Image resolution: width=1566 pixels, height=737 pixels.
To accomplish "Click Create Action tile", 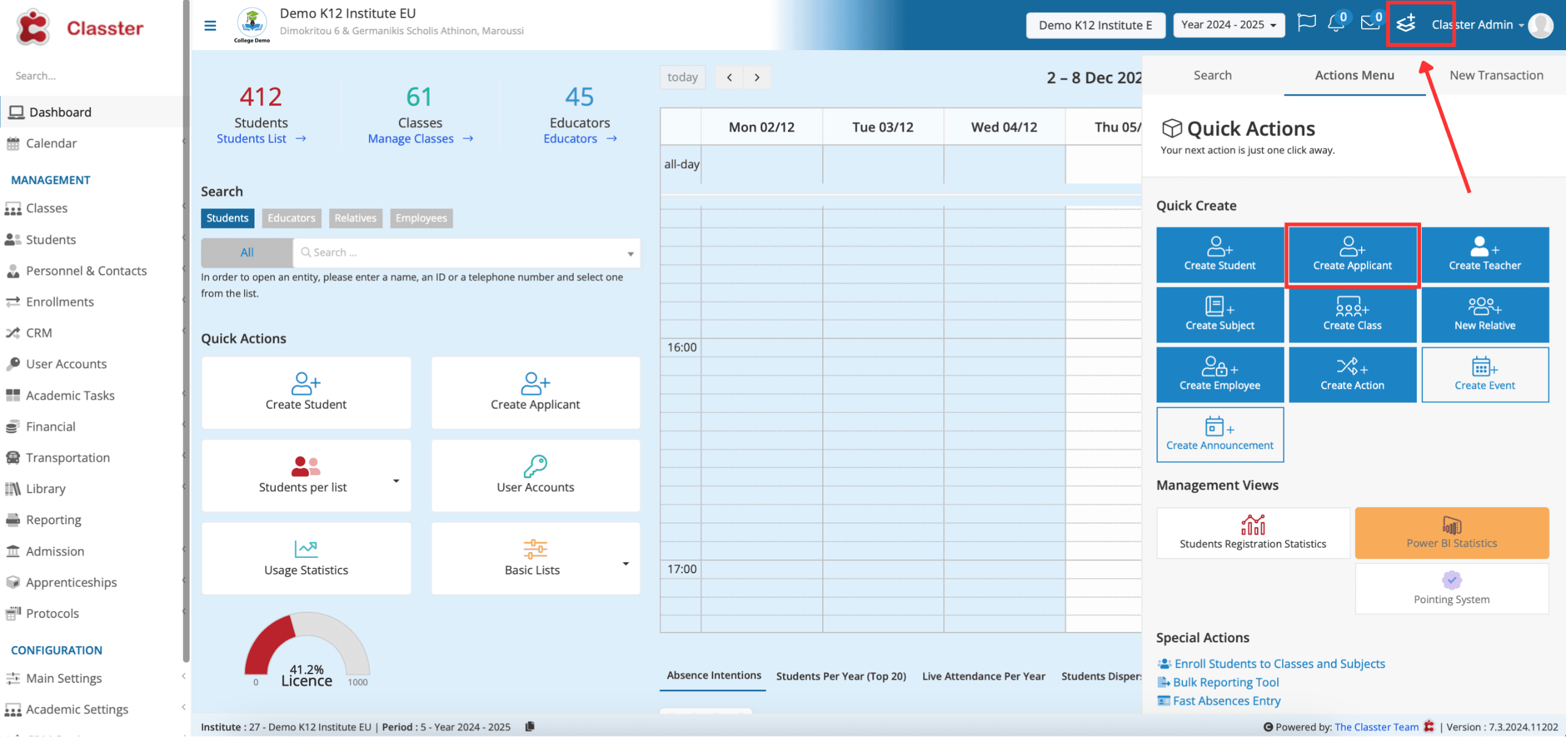I will 1352,374.
